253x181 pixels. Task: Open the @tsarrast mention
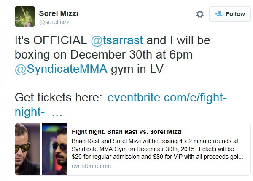117,40
